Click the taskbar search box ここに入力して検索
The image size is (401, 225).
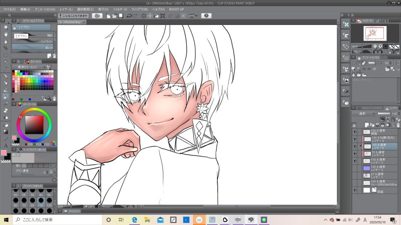click(58, 219)
